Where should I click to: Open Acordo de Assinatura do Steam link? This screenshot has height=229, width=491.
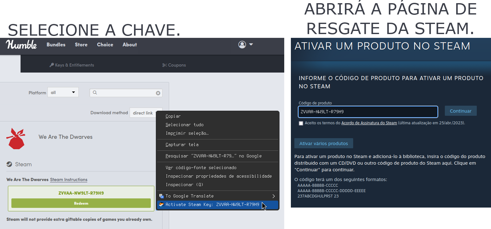(x=369, y=123)
